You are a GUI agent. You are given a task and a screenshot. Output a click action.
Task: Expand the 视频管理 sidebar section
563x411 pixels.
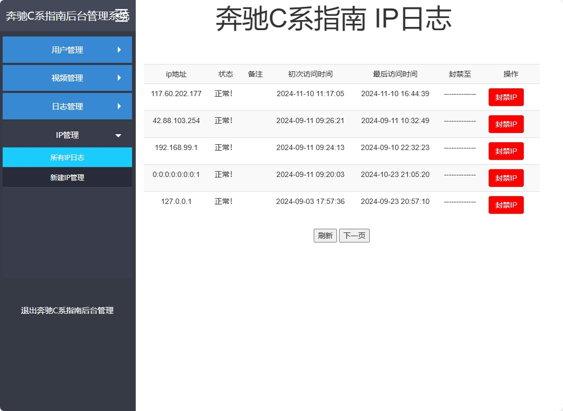[x=67, y=78]
